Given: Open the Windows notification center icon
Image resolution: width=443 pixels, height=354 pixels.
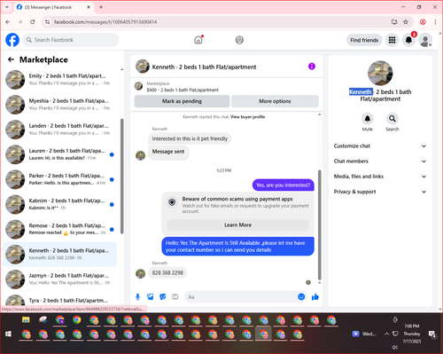Looking at the screenshot, I should [x=432, y=334].
